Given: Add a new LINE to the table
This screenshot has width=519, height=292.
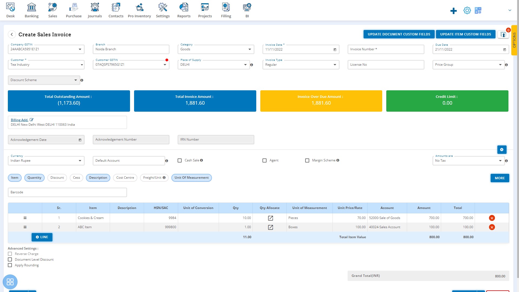Looking at the screenshot, I should (x=42, y=237).
